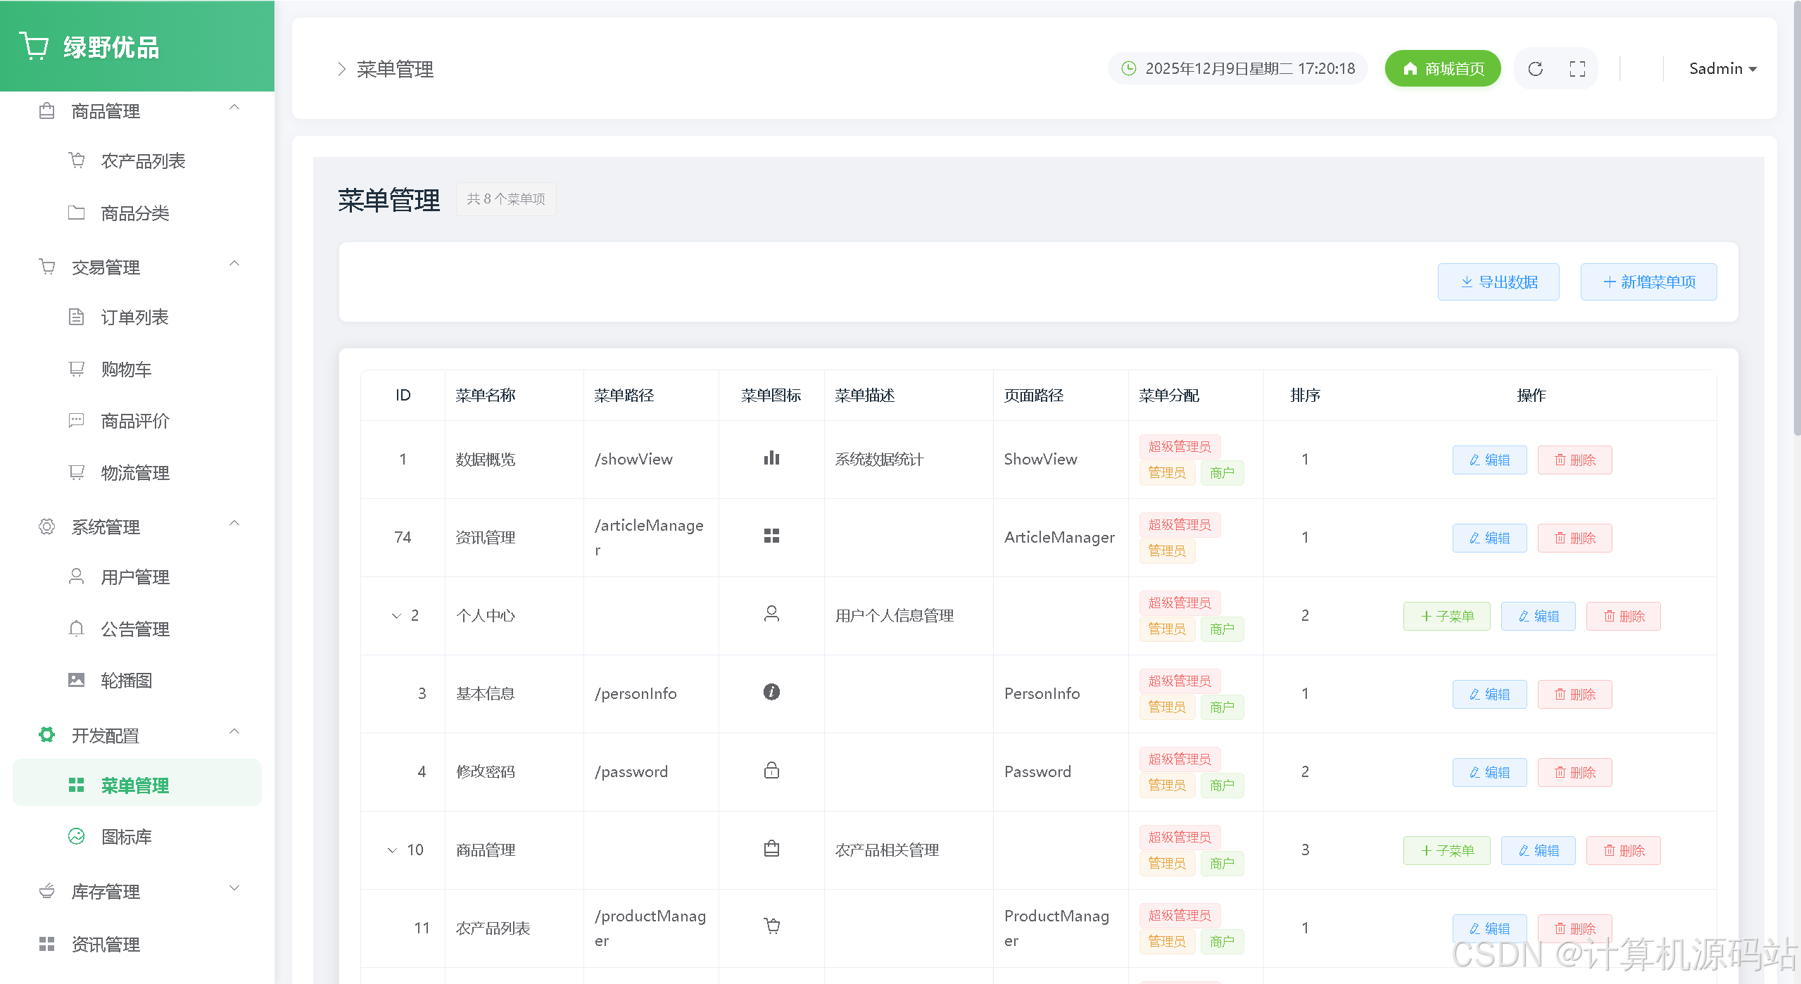Image resolution: width=1801 pixels, height=984 pixels.
Task: Click the grid icon in 资讯管理 row
Action: 771,536
